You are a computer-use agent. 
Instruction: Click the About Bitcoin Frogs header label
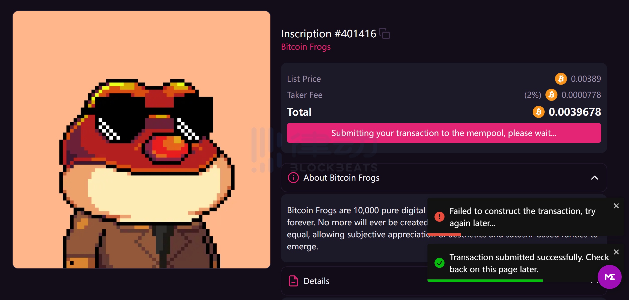(341, 178)
